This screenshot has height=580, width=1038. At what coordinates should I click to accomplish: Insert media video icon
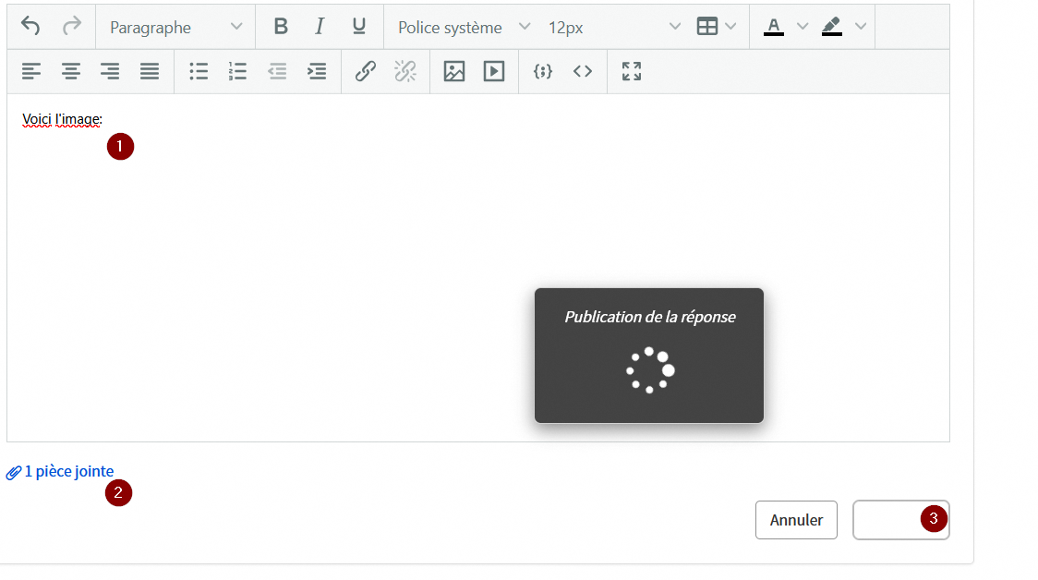tap(494, 71)
